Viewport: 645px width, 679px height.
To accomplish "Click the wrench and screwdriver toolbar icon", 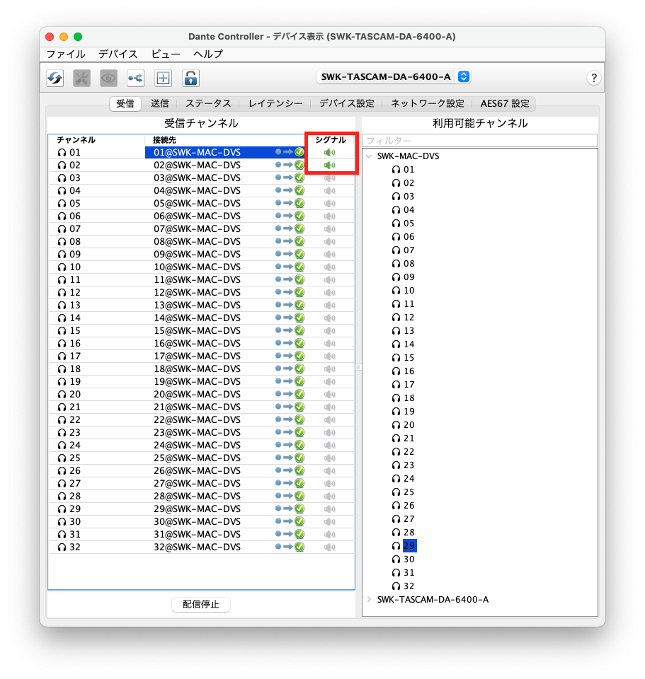I will pyautogui.click(x=81, y=78).
